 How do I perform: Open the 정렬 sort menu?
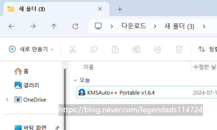coord(207,49)
